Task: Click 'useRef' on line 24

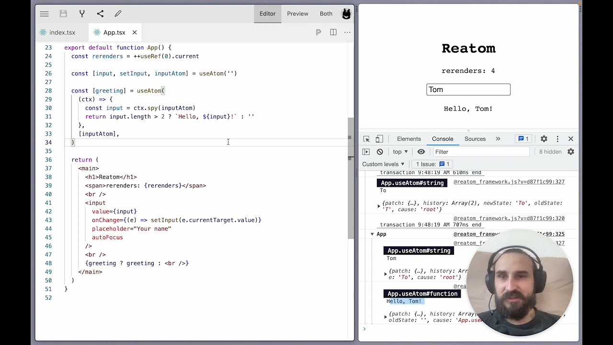Action: pos(151,56)
